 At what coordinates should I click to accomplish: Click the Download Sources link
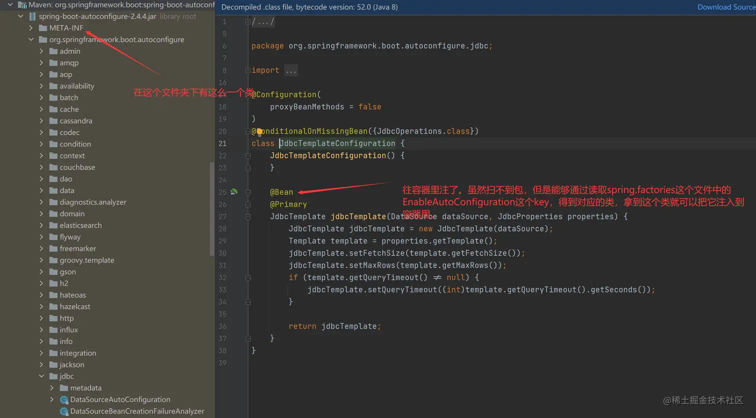pos(726,7)
